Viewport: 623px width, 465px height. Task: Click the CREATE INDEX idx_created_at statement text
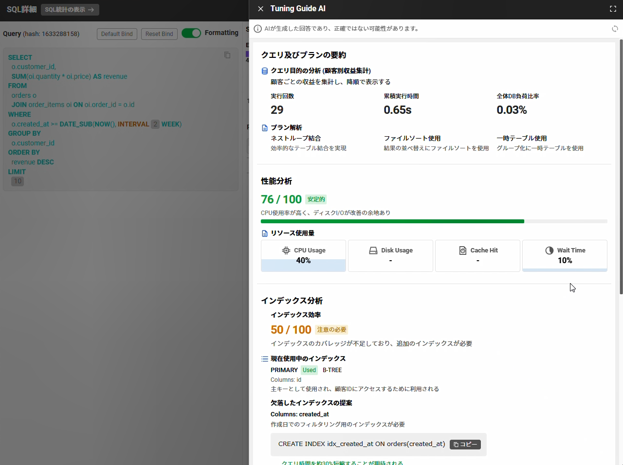[x=362, y=444]
